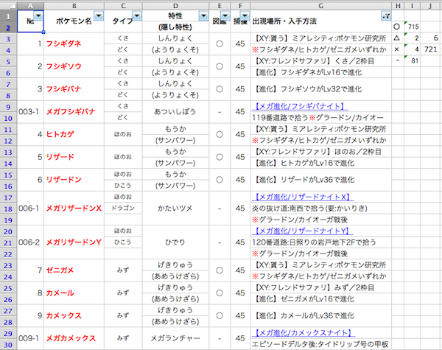The width and height of the screenshot is (442, 350).
Task: Click the △ symbol cell in column H
Action: 398,38
